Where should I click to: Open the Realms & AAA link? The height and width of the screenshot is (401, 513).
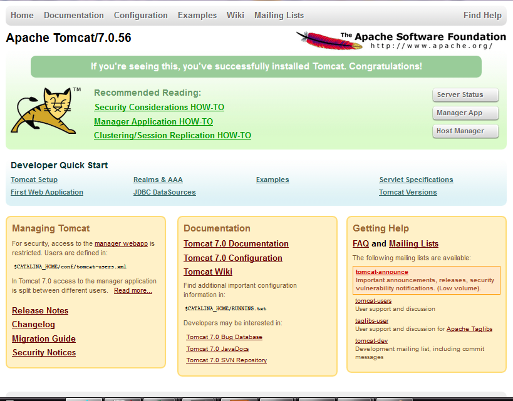158,180
